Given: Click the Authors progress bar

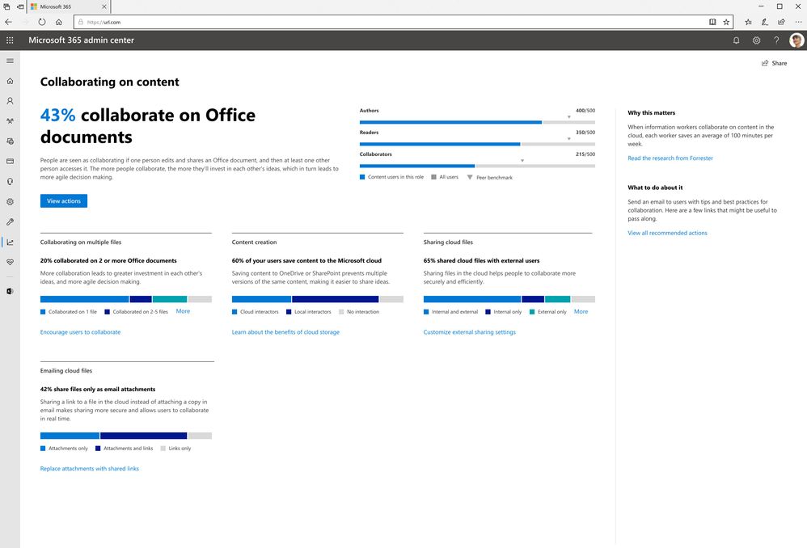Looking at the screenshot, I should click(x=477, y=123).
